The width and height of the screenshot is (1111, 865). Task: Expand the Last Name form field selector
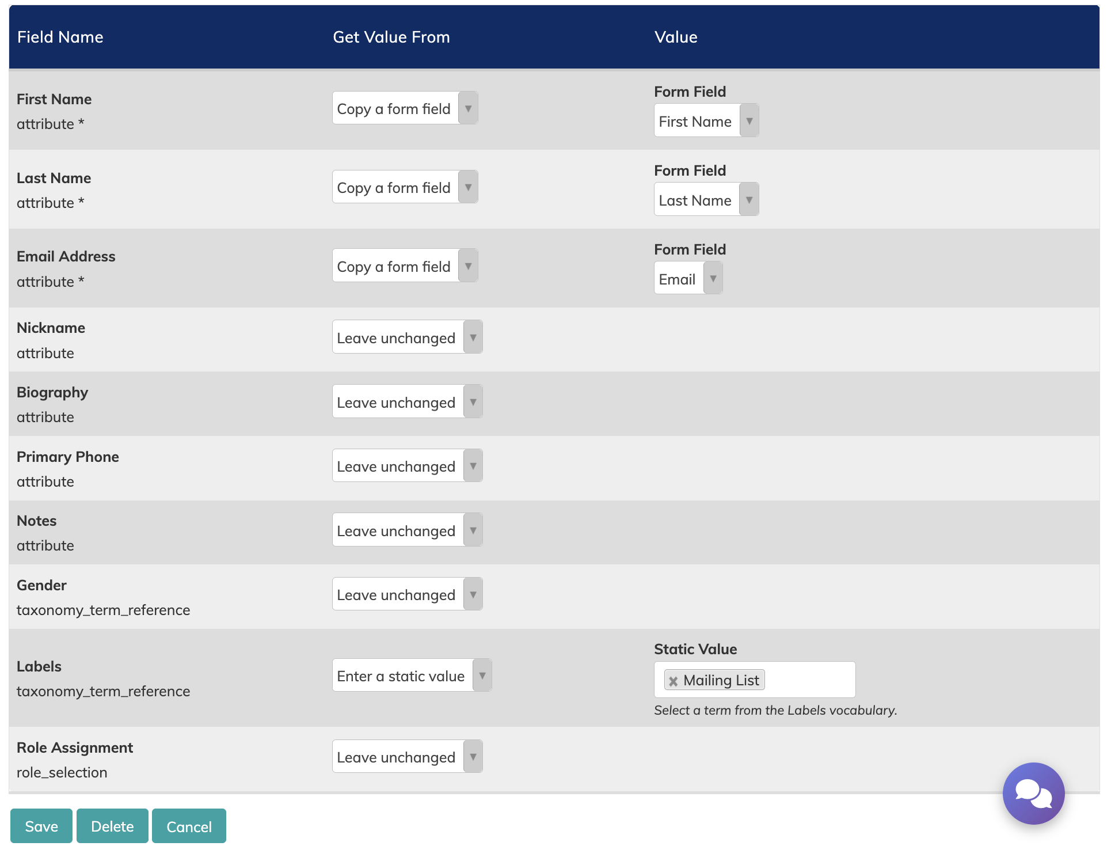706,200
